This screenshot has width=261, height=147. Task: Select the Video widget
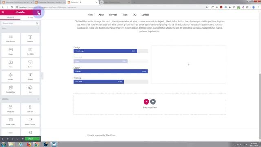pos(11,64)
